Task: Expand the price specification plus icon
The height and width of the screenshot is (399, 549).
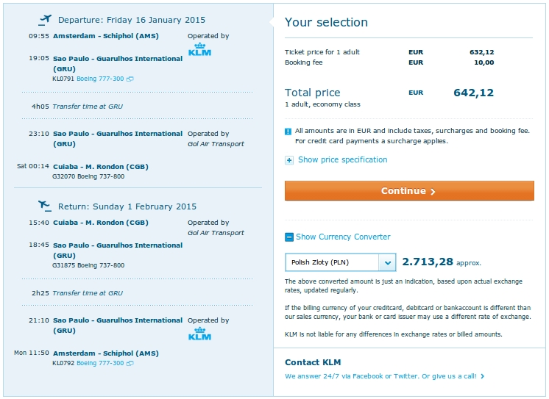Action: click(289, 160)
